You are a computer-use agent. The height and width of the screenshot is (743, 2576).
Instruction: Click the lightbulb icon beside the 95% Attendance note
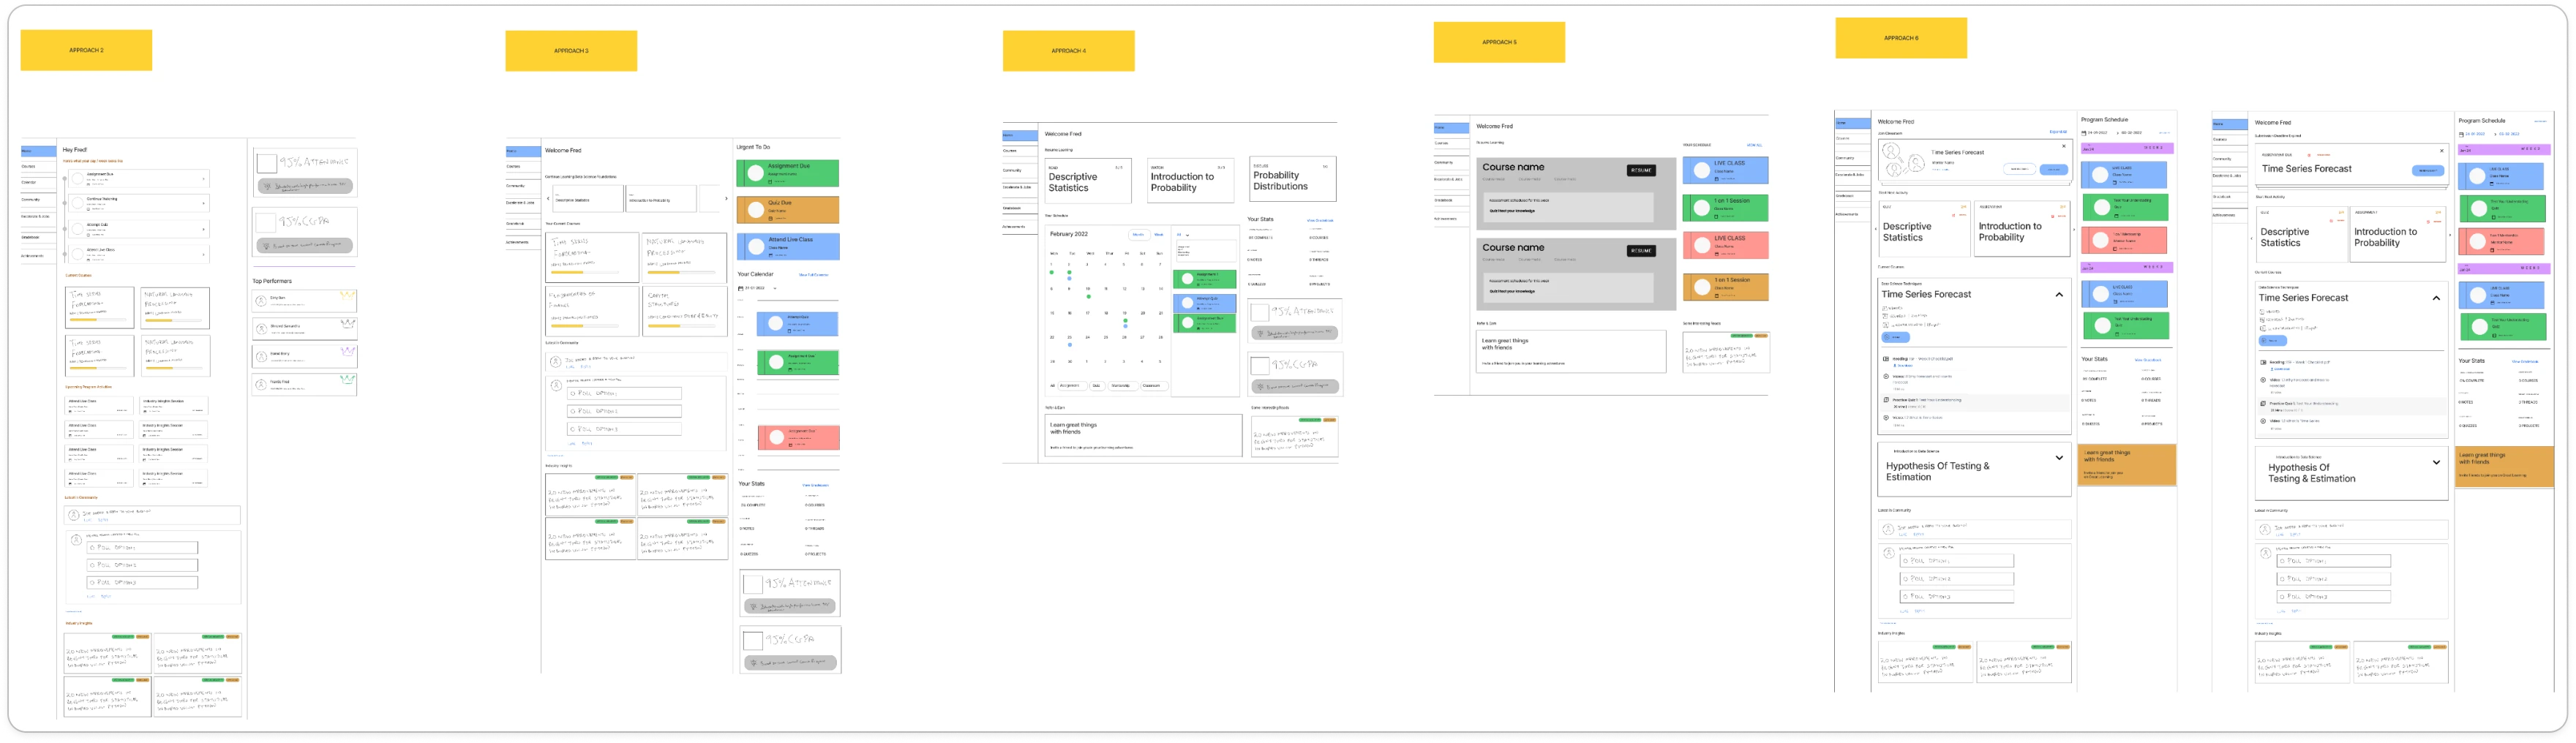(x=267, y=186)
